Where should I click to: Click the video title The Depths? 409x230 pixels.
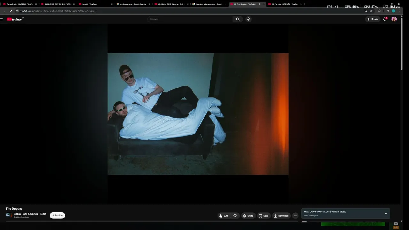coord(14,209)
